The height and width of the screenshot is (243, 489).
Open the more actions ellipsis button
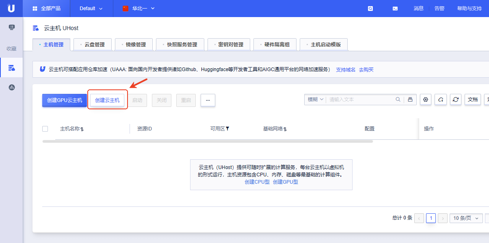pyautogui.click(x=208, y=100)
